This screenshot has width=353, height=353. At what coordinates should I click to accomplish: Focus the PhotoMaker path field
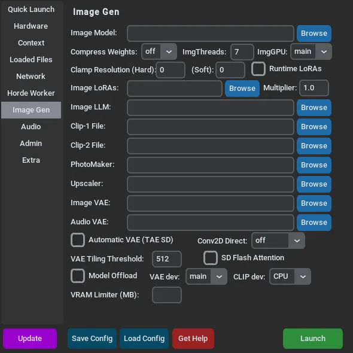(211, 165)
